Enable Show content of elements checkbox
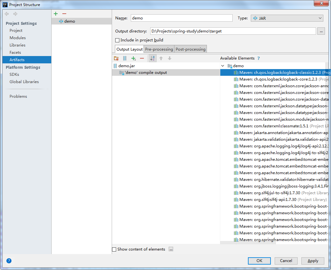The height and width of the screenshot is (270, 331). click(114, 249)
